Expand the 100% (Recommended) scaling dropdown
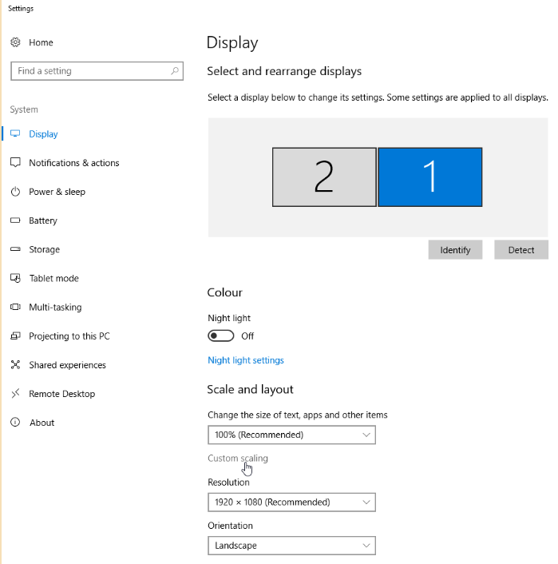The width and height of the screenshot is (558, 564). pos(291,435)
